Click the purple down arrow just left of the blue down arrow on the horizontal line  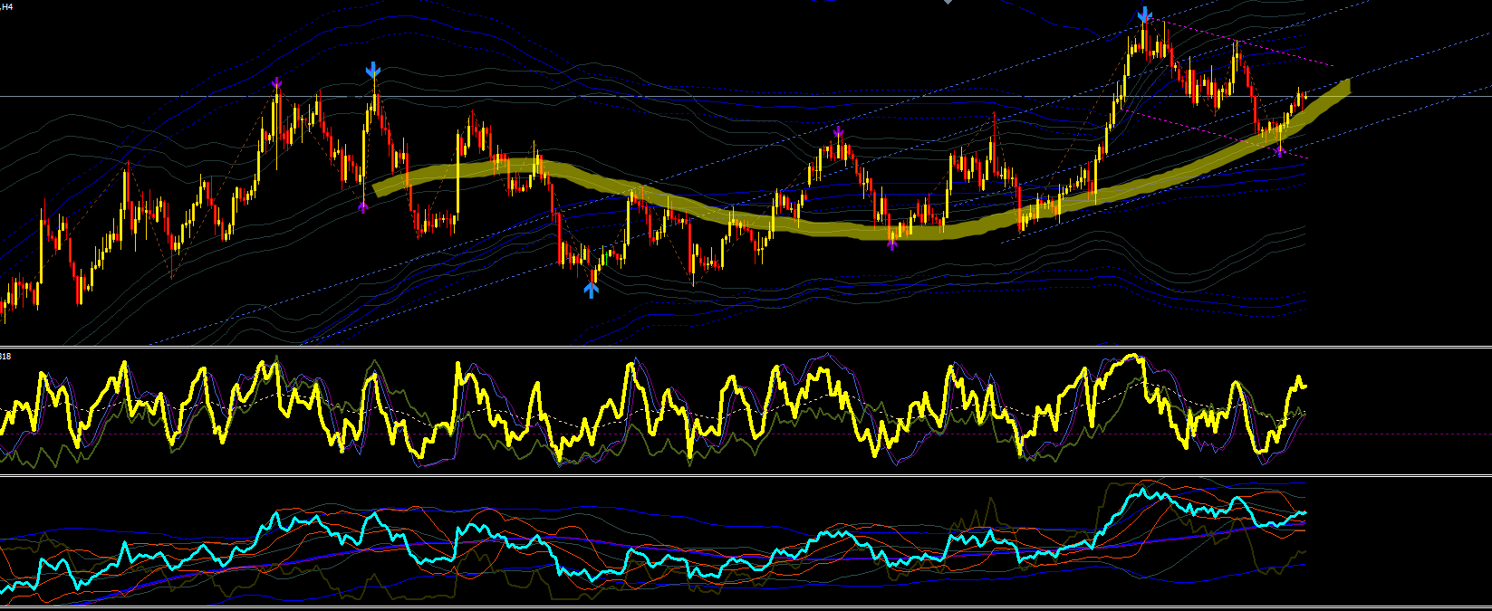click(x=277, y=84)
